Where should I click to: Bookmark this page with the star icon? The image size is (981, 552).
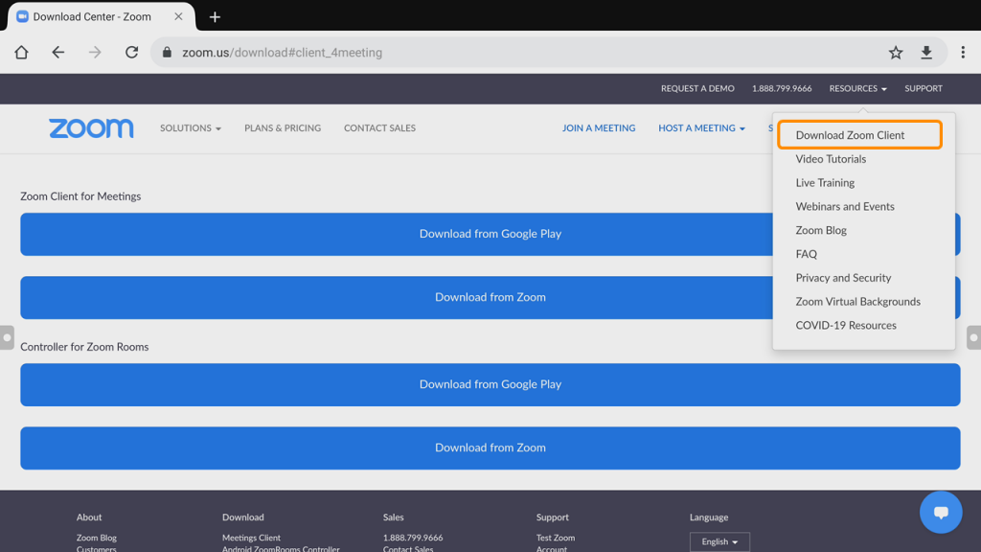[894, 53]
